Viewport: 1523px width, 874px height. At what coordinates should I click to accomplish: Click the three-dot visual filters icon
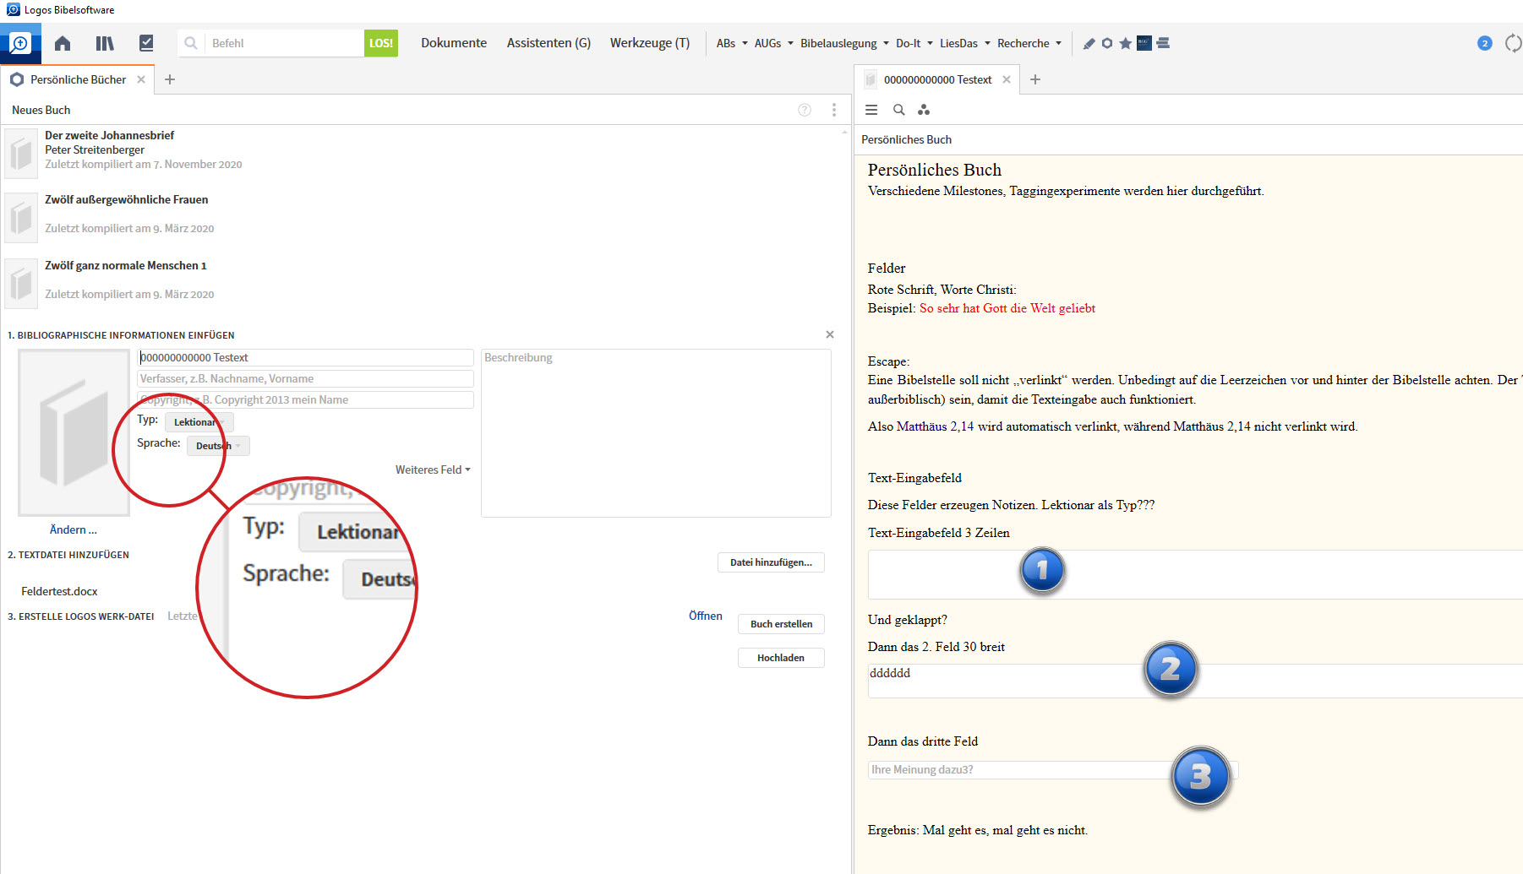tap(924, 110)
